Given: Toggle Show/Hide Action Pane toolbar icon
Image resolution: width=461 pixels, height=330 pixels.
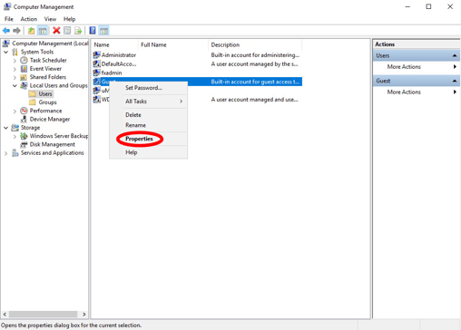Looking at the screenshot, I should tap(103, 31).
